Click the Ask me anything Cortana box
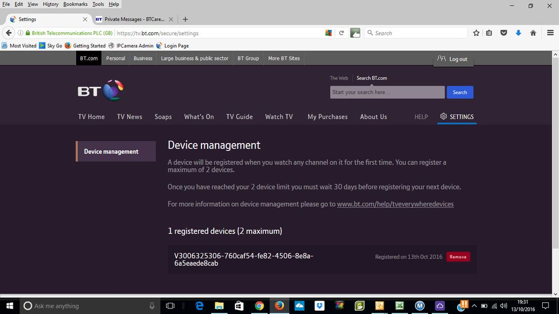 [x=89, y=306]
